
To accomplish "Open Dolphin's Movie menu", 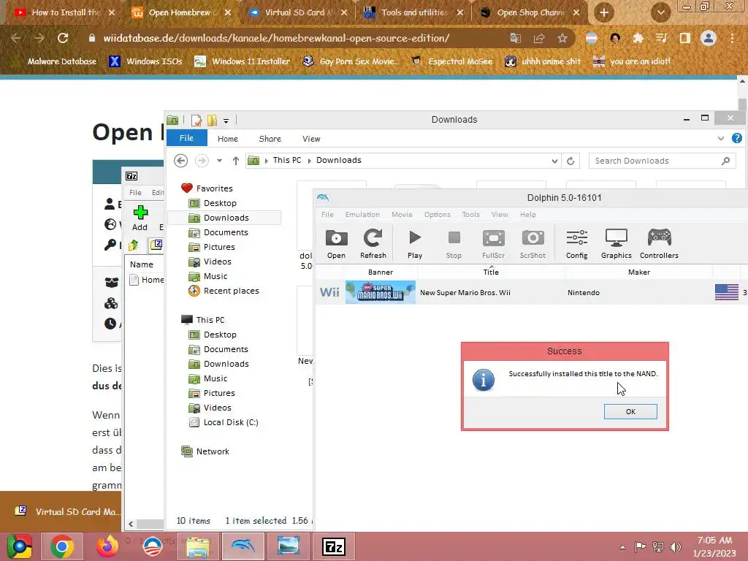I will point(402,215).
